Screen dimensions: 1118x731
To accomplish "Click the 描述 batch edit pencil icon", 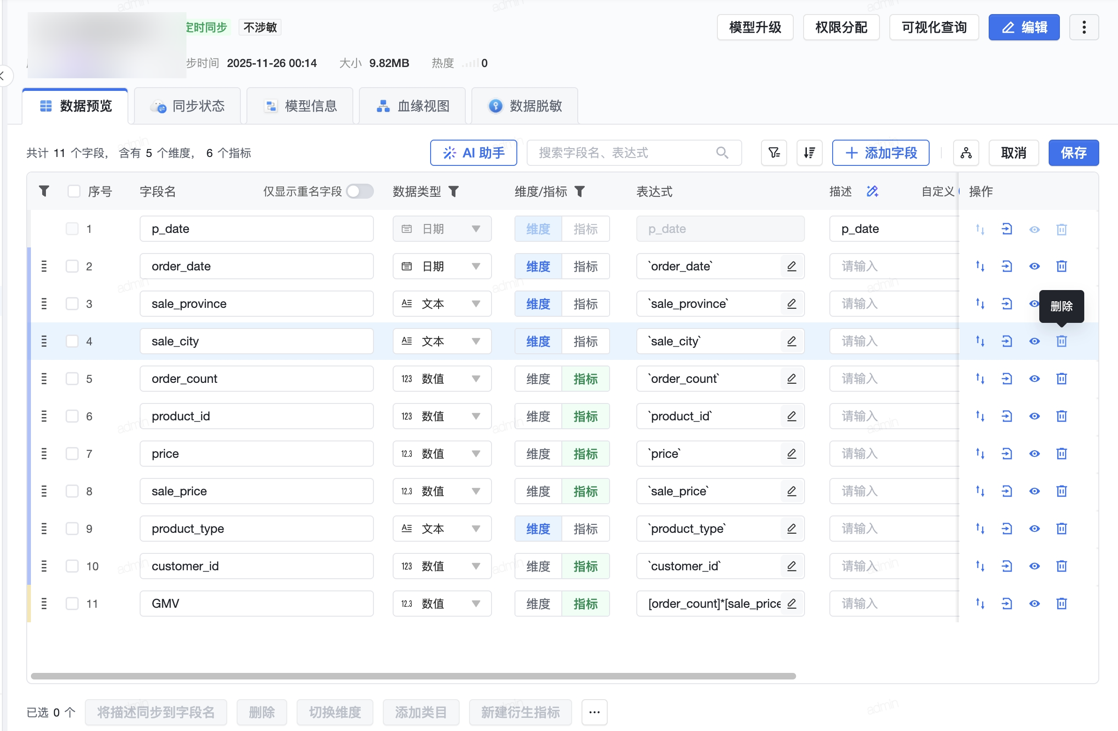I will pos(872,191).
